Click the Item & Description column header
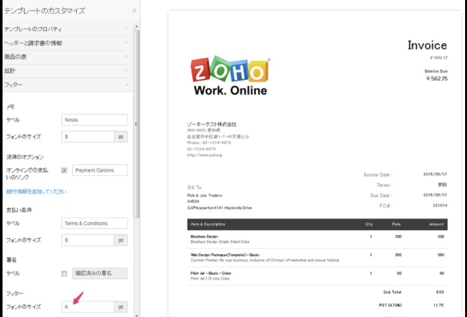The image size is (467, 317). tap(208, 224)
